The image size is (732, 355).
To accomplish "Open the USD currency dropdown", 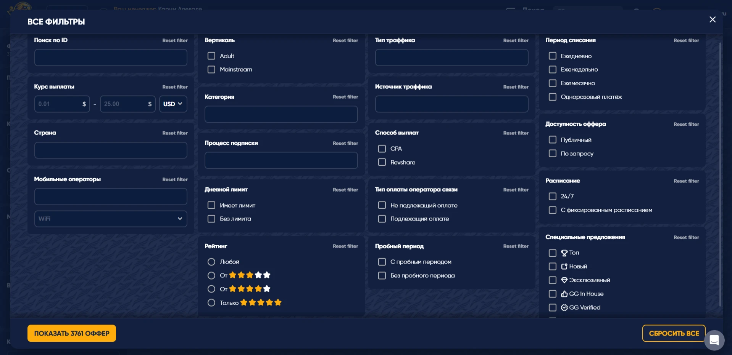I will coord(173,104).
